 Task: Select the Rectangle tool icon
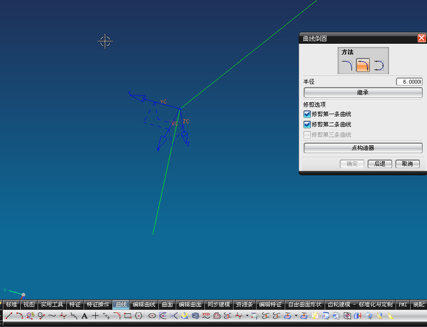(x=128, y=316)
